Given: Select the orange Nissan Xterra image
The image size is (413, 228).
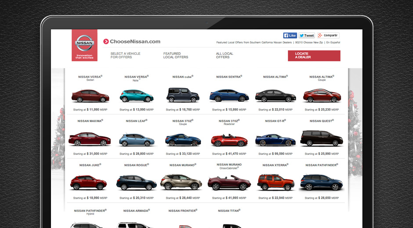Looking at the screenshot, I should 275,182.
